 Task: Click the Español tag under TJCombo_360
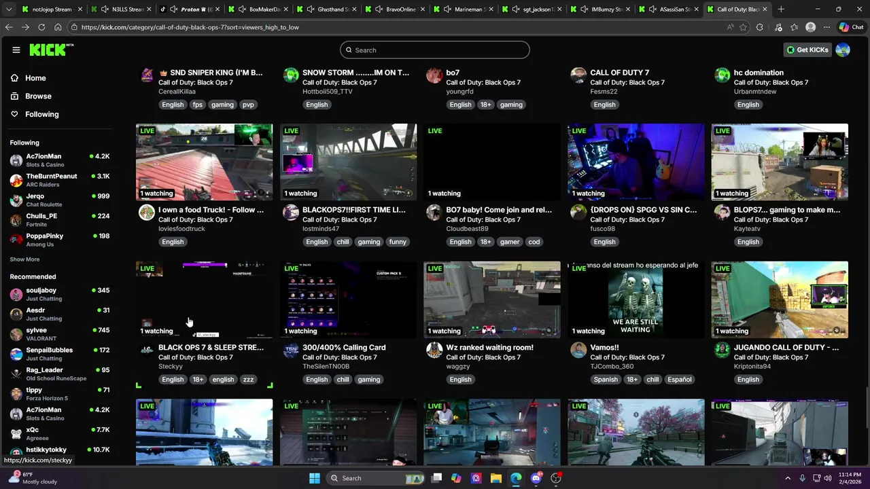tap(679, 380)
